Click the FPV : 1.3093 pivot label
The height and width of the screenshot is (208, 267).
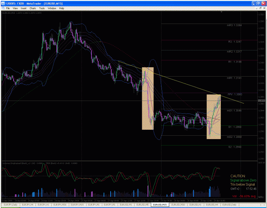tap(235, 94)
